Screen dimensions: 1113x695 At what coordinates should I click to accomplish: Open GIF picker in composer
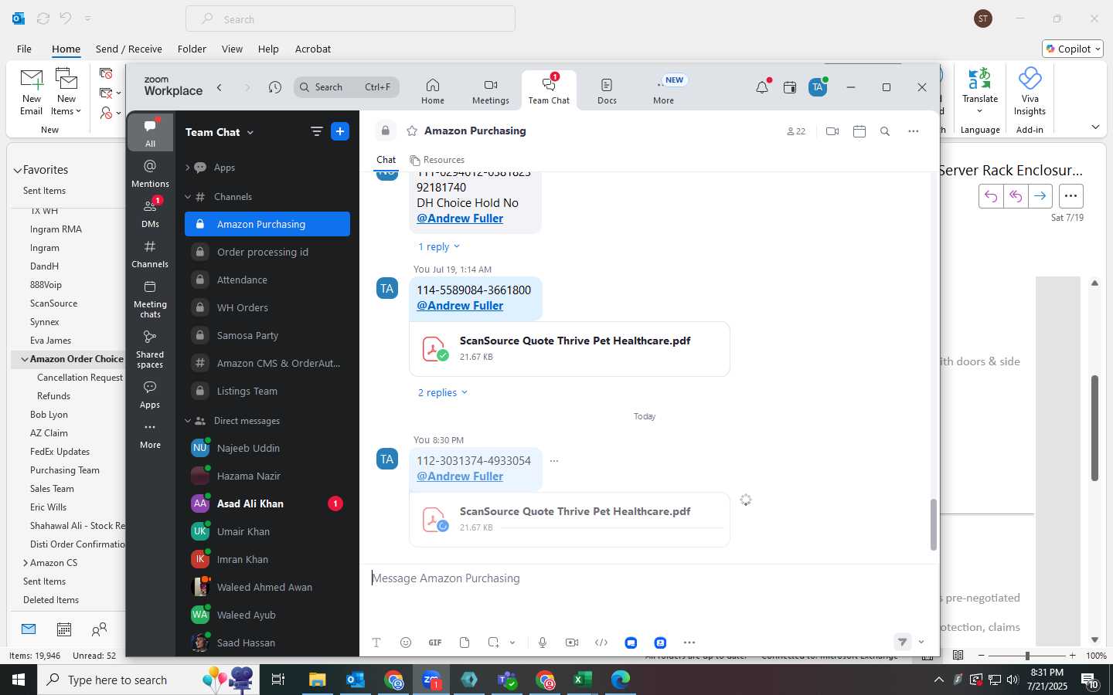(x=435, y=642)
